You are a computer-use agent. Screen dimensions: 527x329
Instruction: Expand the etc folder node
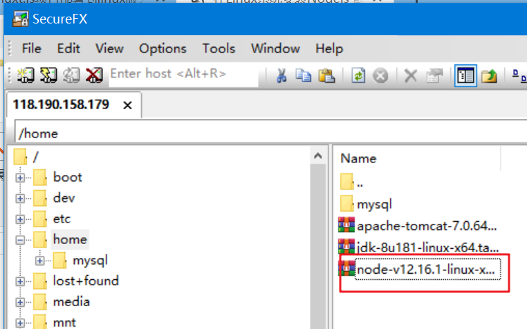[20, 219]
